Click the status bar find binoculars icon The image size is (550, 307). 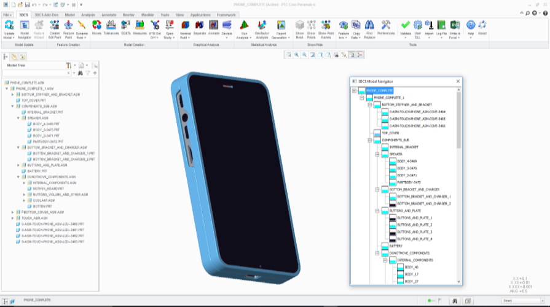pyautogui.click(x=455, y=301)
